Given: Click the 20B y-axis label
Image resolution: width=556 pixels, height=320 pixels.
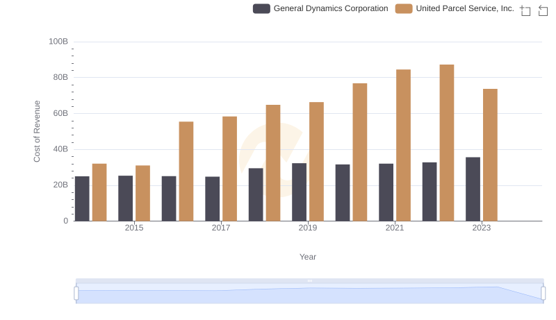Looking at the screenshot, I should [60, 185].
